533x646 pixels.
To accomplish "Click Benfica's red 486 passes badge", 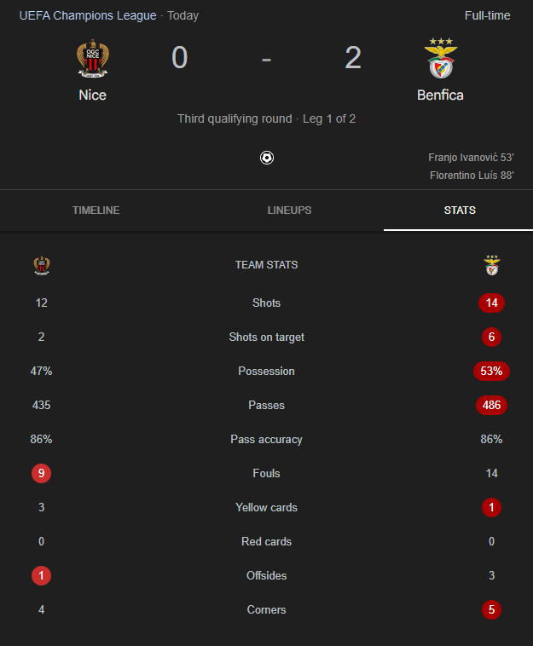I will [491, 406].
